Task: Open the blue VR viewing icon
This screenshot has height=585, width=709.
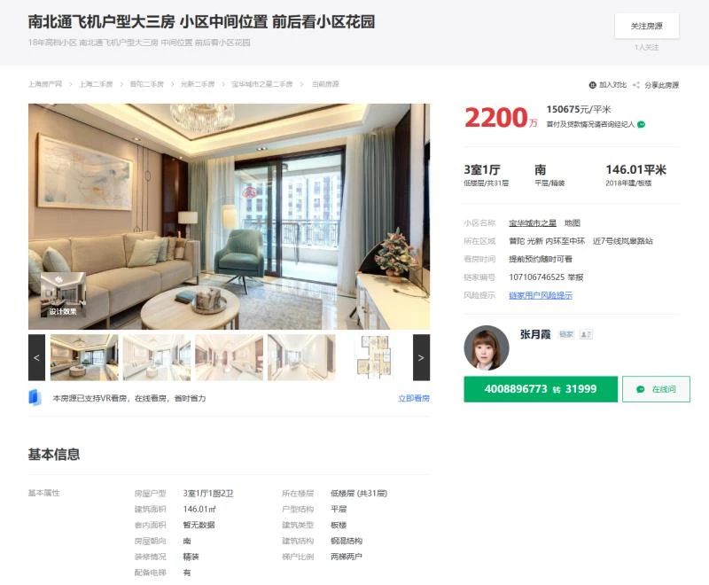Action: click(35, 398)
